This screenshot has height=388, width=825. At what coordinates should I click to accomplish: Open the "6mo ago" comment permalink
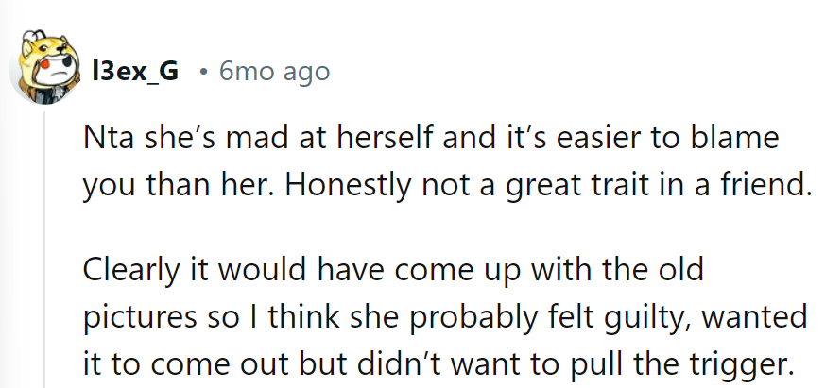(274, 71)
